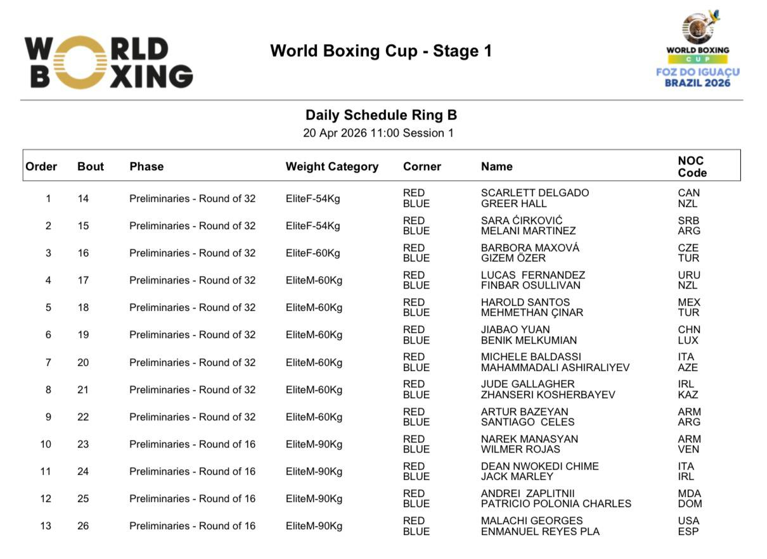
Task: Select boxer name PATRICIO POLONIA CHARLES
Action: pos(556,504)
